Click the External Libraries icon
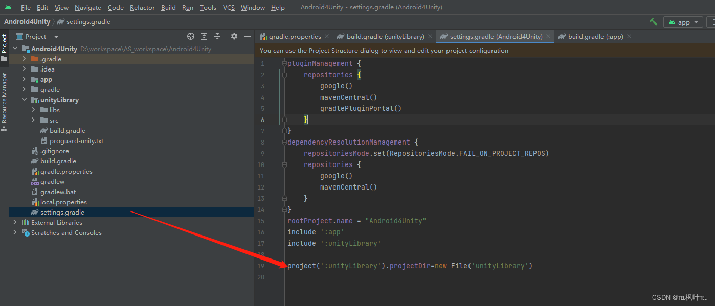This screenshot has height=306, width=715. 26,222
